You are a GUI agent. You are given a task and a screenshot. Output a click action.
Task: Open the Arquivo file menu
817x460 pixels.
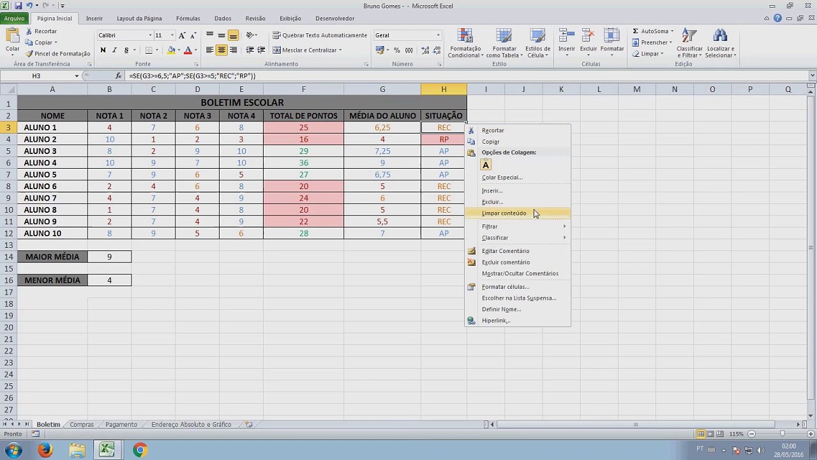click(x=14, y=19)
